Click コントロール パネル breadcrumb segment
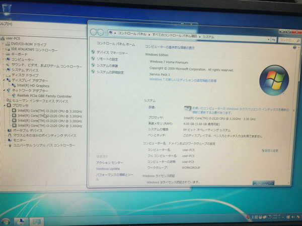The image size is (302, 226). (x=132, y=34)
